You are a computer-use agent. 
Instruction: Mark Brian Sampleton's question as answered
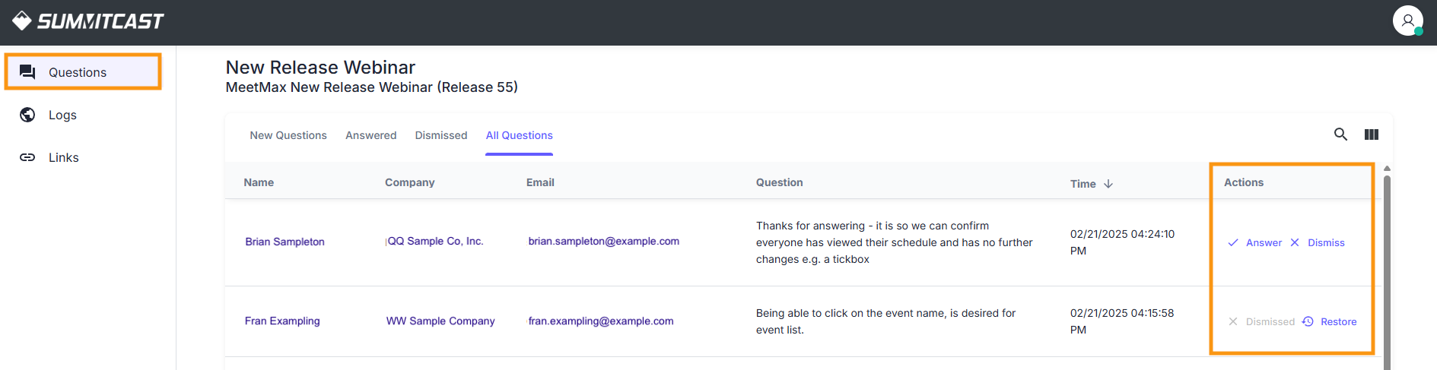1255,242
